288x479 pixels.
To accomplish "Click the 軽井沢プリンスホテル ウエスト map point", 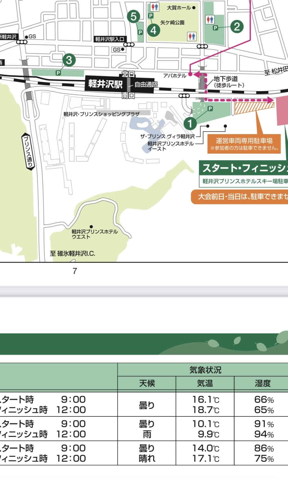I will point(91,227).
